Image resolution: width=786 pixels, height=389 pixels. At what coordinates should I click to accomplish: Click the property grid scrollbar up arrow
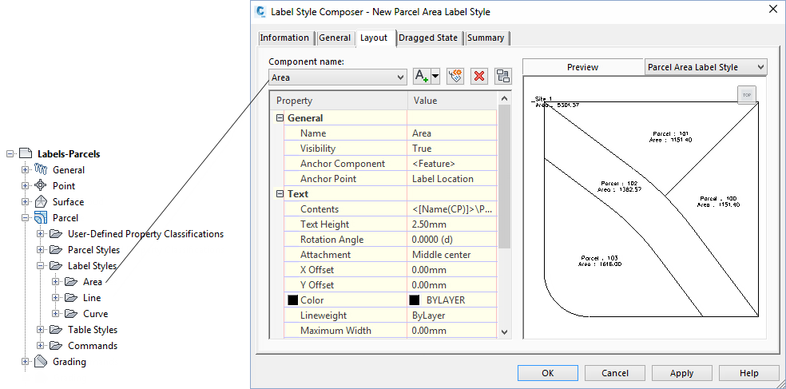504,99
